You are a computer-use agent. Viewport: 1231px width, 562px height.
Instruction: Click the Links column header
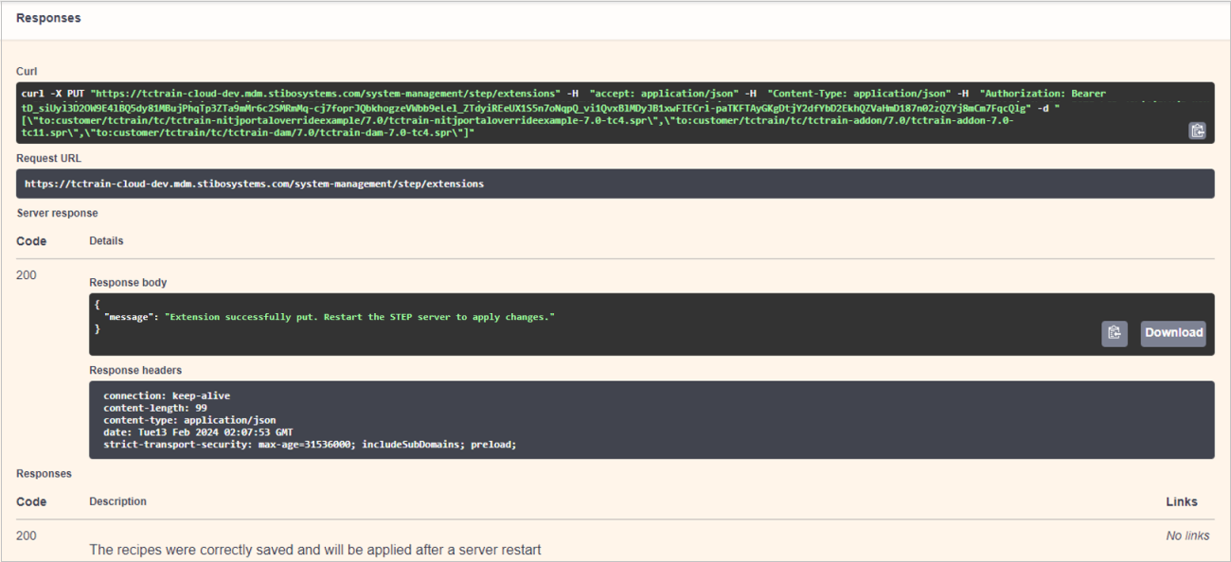[1181, 501]
